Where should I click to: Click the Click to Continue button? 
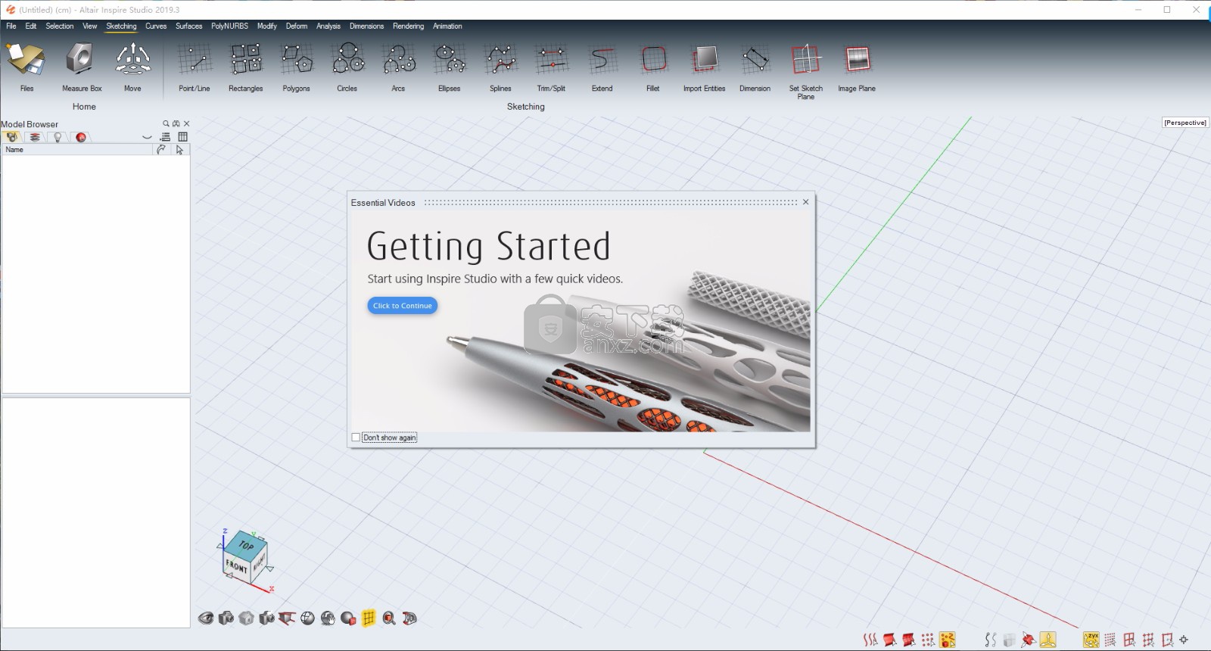(403, 306)
